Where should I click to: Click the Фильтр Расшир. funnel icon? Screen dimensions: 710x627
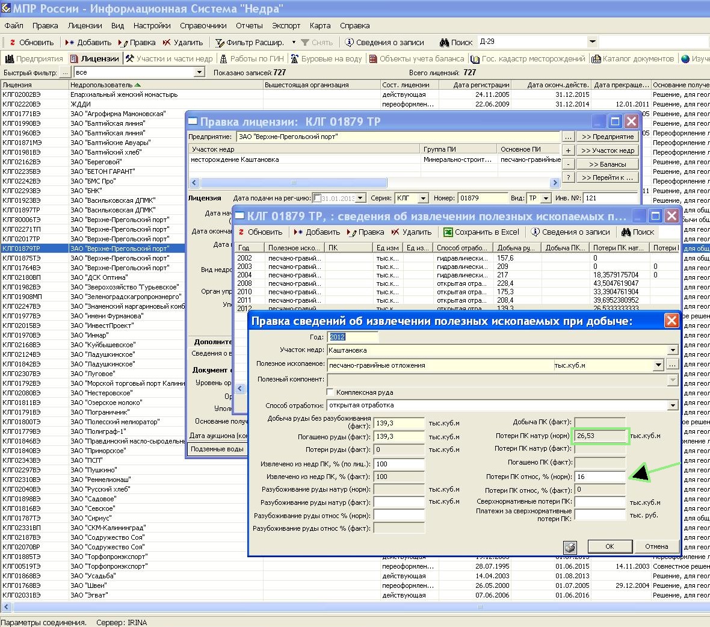(x=220, y=43)
